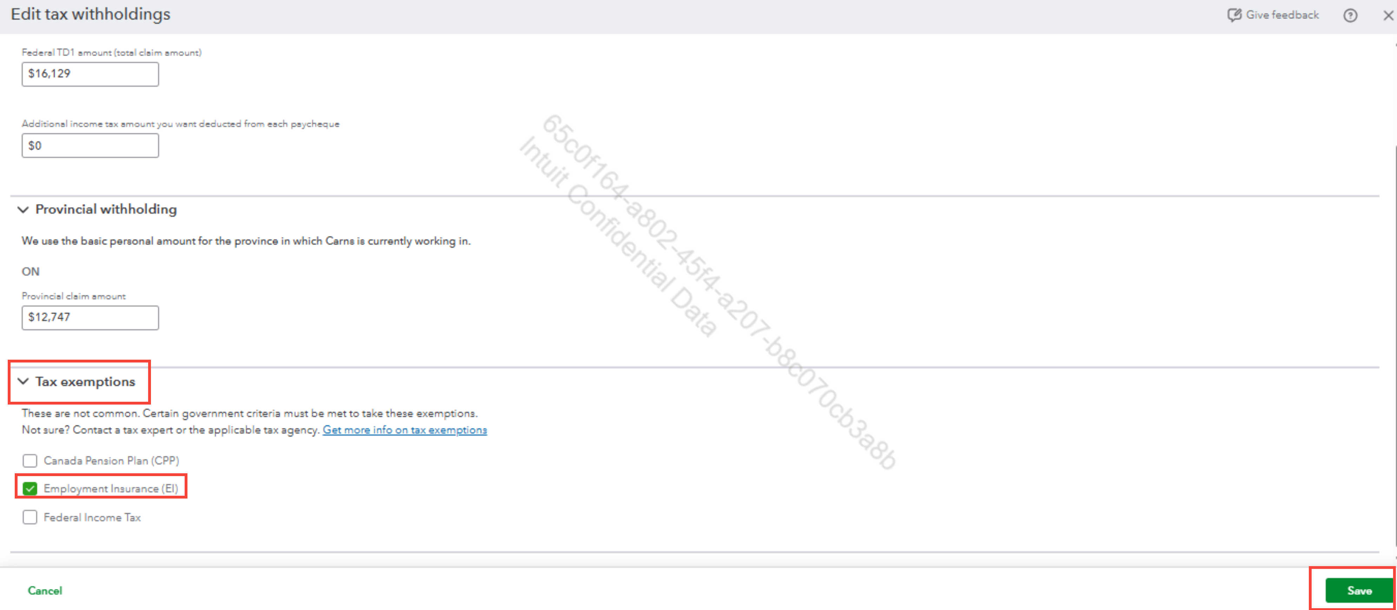This screenshot has height=610, width=1397.
Task: Check the Canada Pension Plan (CPP) box
Action: [30, 460]
